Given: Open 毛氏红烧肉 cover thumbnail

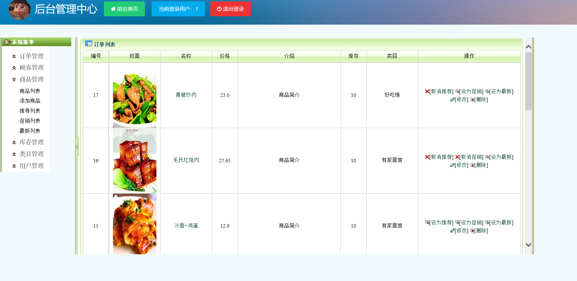Looking at the screenshot, I should [135, 161].
